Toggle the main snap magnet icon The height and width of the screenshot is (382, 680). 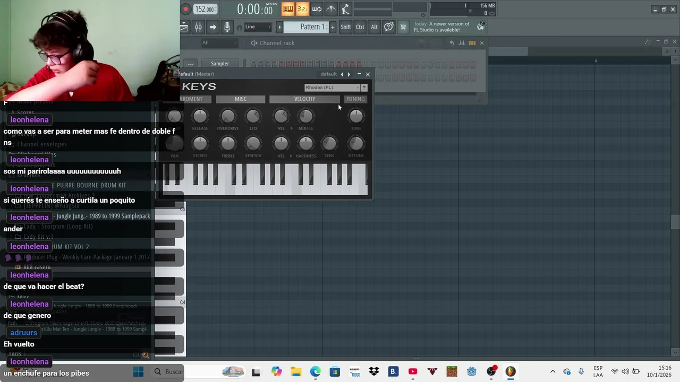(x=239, y=28)
